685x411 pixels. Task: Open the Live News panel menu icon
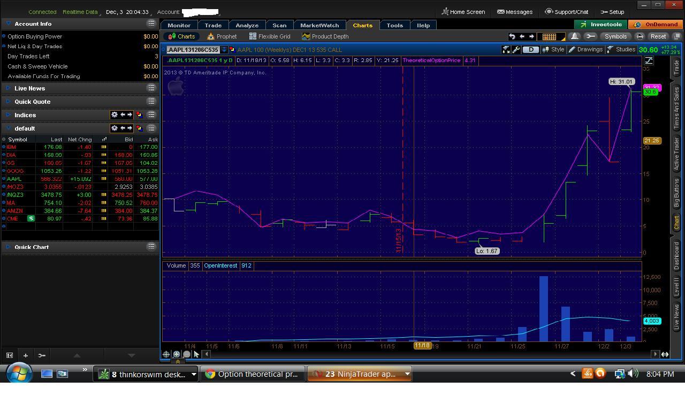(x=151, y=88)
